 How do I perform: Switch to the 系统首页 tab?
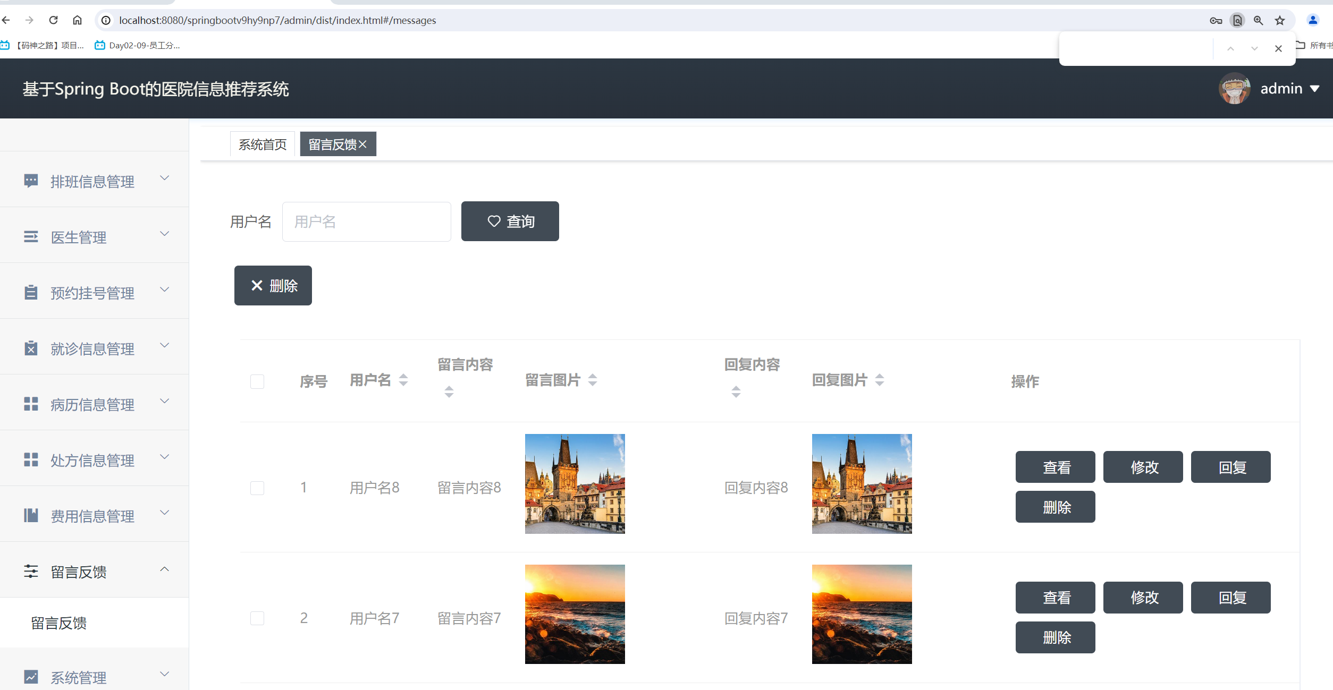(263, 144)
